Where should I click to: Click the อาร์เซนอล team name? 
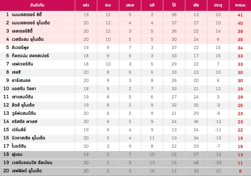pos(21,80)
